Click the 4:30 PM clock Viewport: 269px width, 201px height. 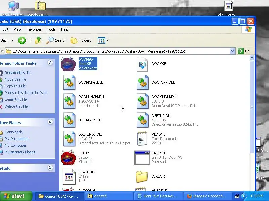pyautogui.click(x=257, y=196)
